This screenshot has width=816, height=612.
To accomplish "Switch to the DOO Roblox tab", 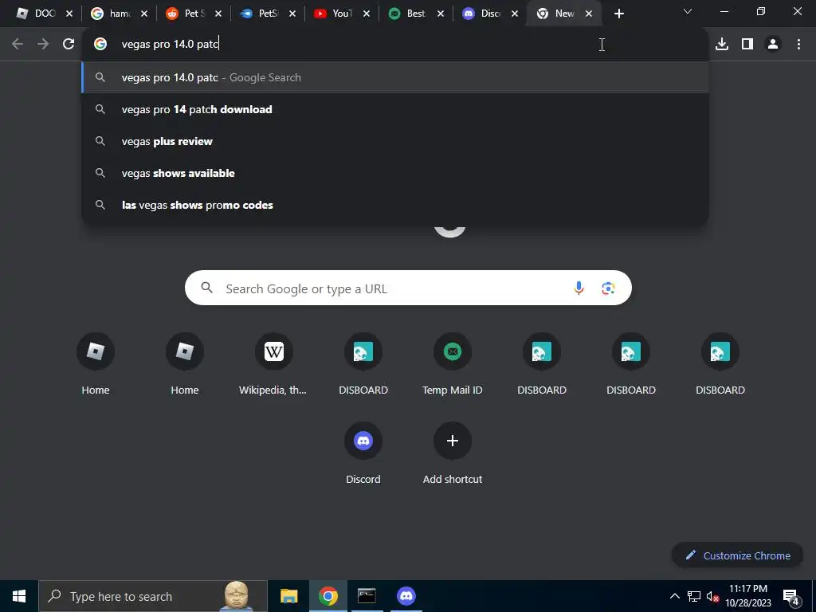I will coord(45,14).
